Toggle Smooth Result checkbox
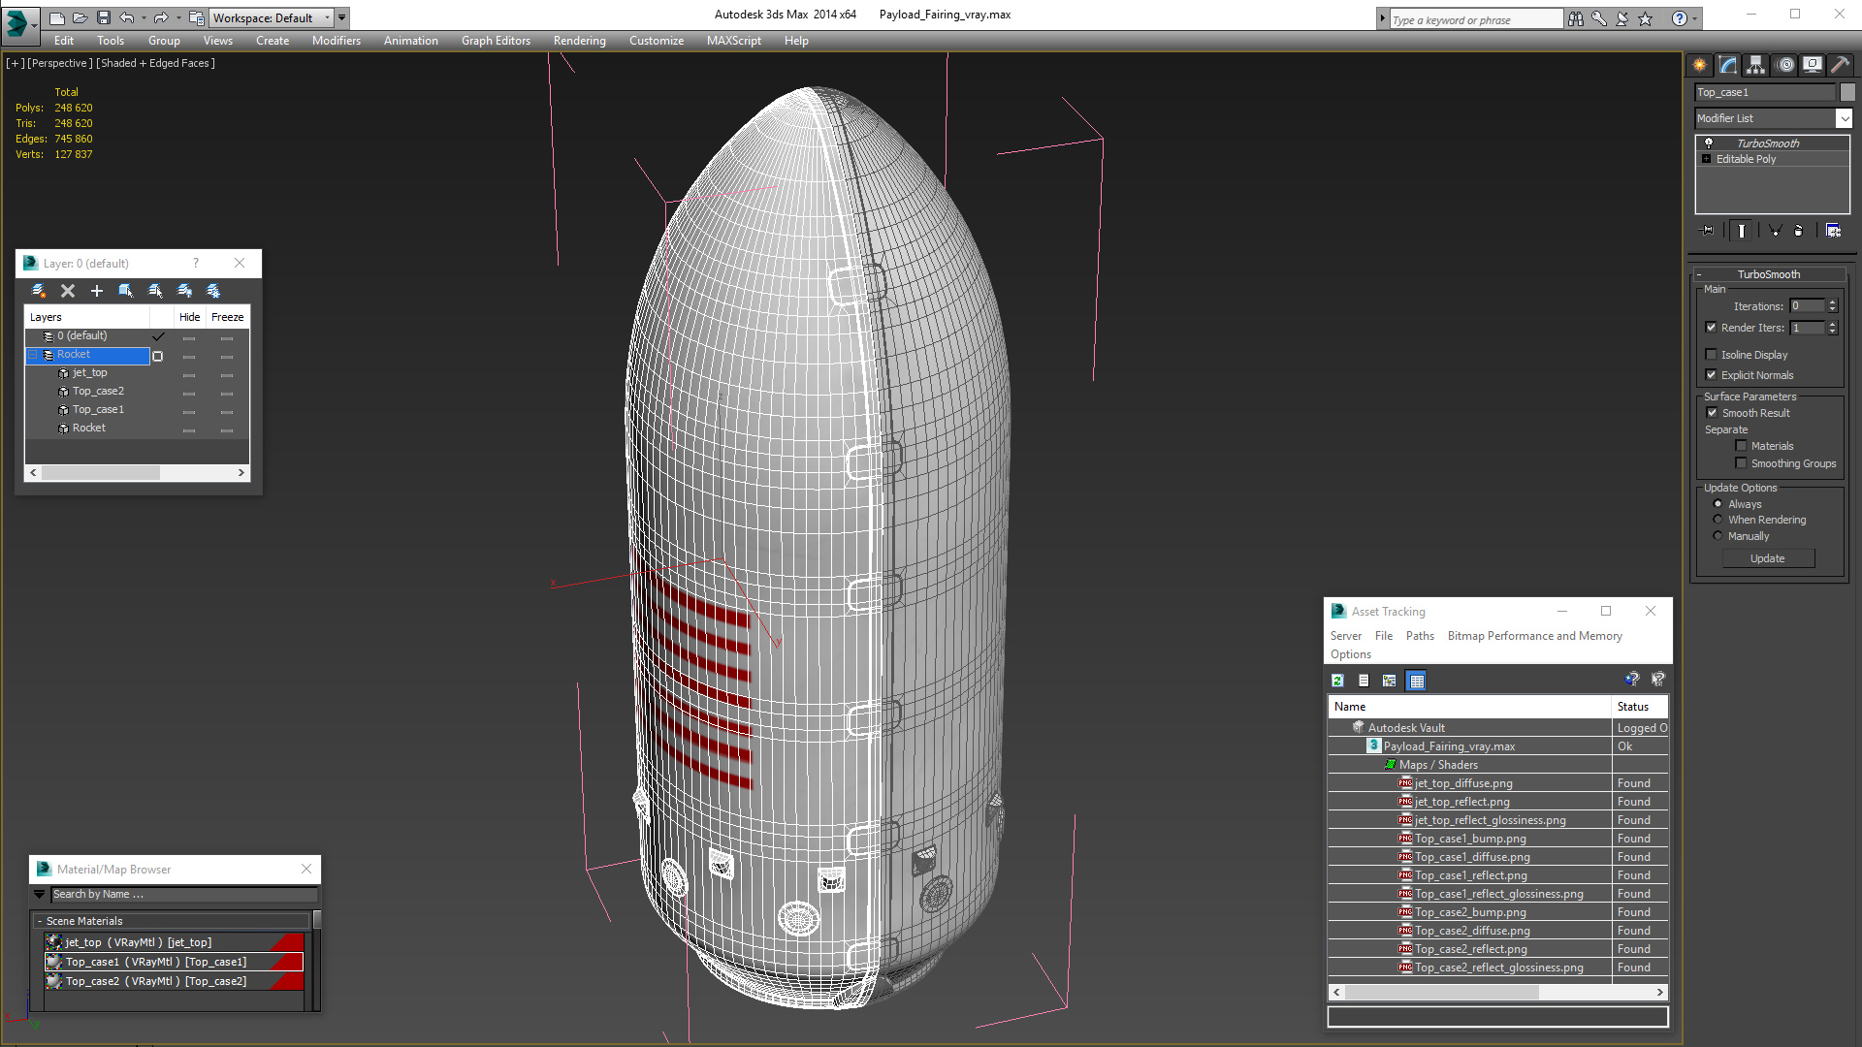 pos(1713,413)
